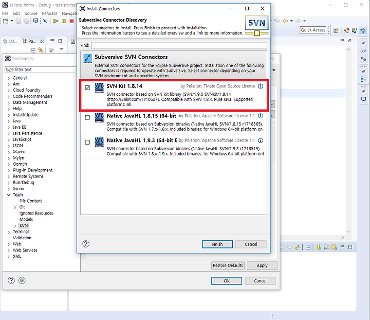
Task: Click the Save toolbar icon
Action: tap(18, 21)
